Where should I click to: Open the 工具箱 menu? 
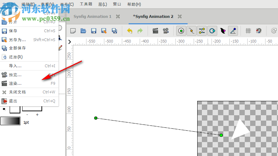pyautogui.click(x=86, y=4)
